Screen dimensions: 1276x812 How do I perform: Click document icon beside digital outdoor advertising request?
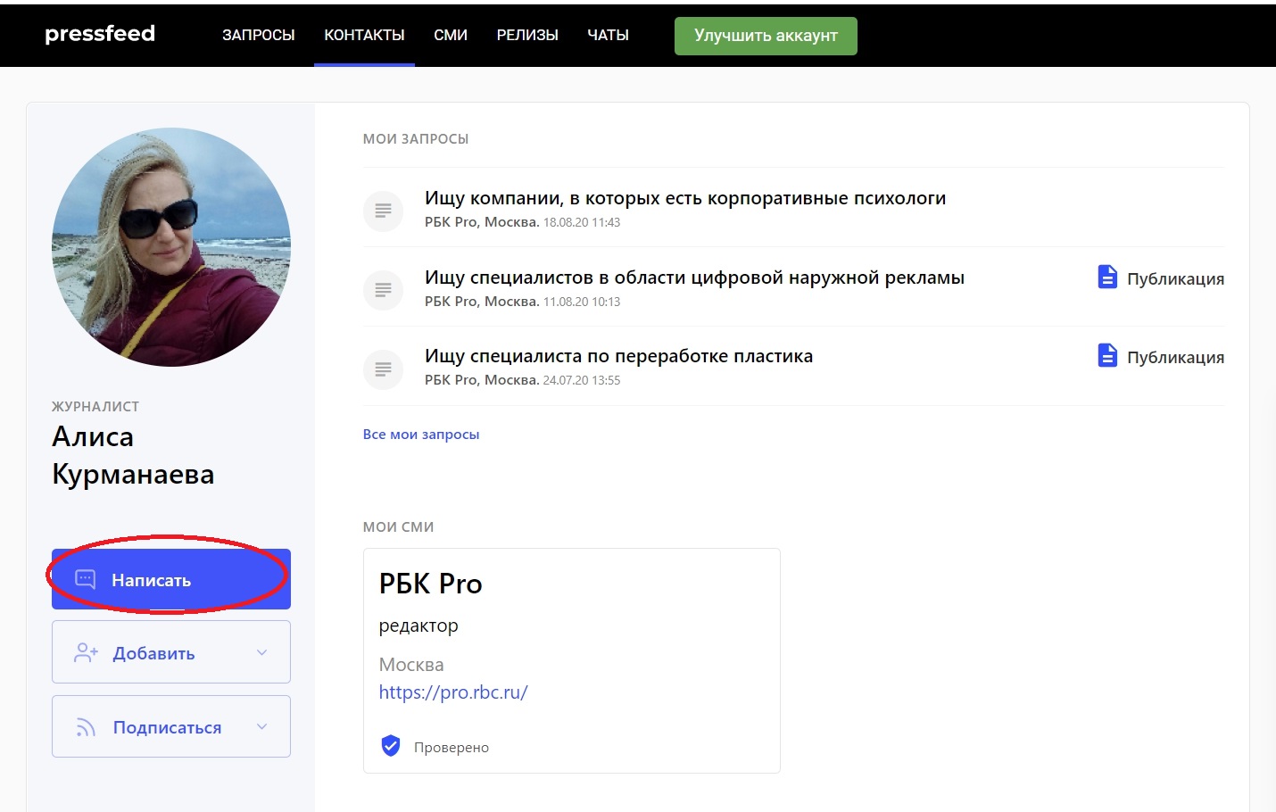tap(383, 289)
